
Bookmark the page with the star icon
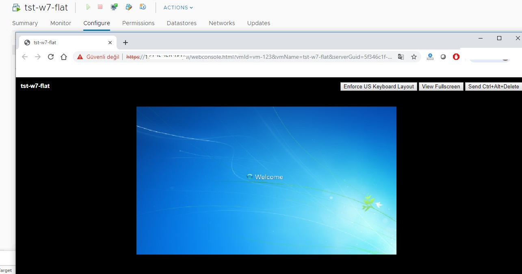coord(414,57)
